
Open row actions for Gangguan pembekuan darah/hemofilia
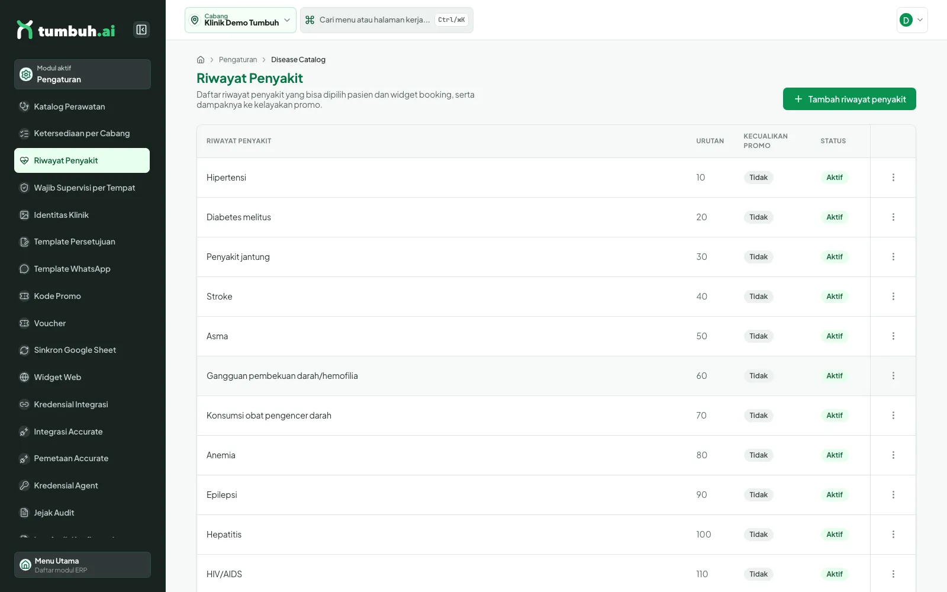click(893, 376)
